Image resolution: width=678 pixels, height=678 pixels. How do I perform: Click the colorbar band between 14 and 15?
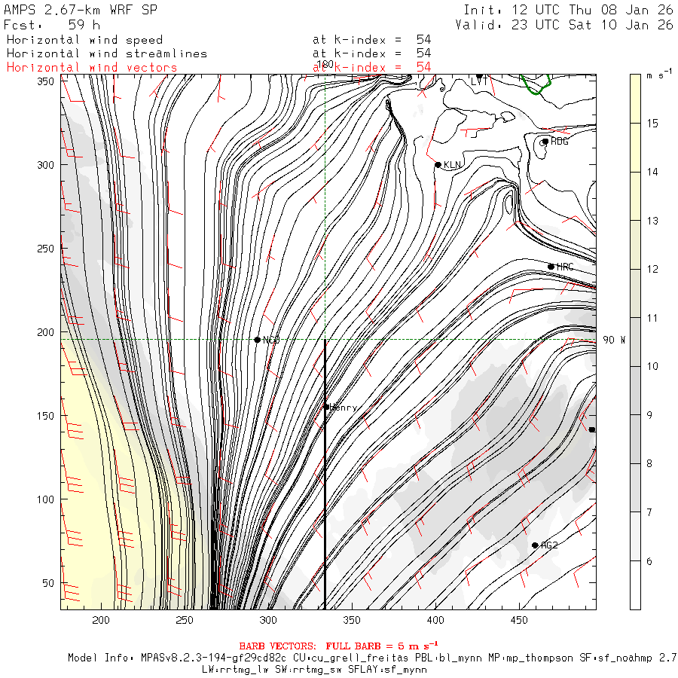tap(635, 148)
